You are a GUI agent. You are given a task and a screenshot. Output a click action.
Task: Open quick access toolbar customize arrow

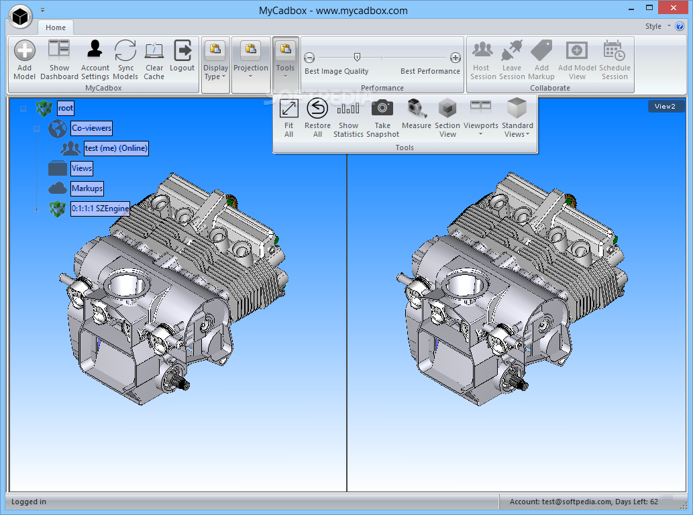click(x=42, y=9)
